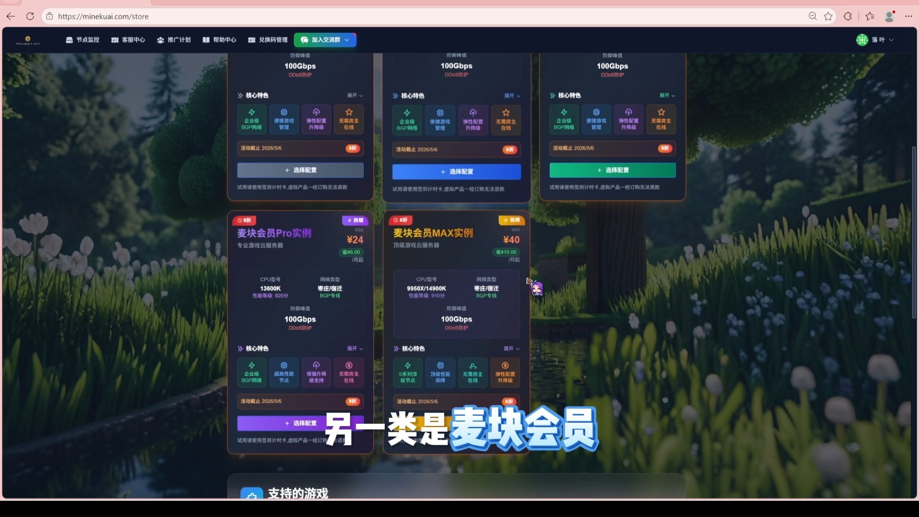Click 顶级性能保障 feature tile in MAX card
Screen dimensions: 919x517
click(440, 372)
